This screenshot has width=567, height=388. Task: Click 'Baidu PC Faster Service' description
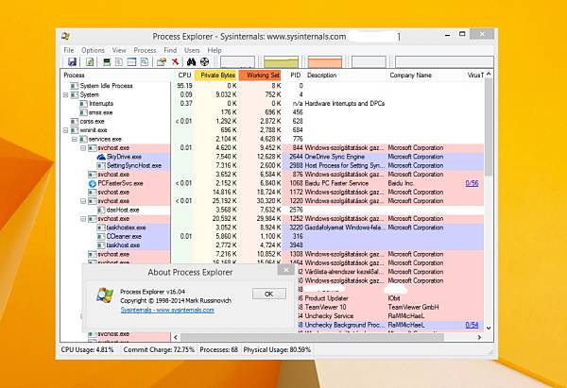pos(336,183)
